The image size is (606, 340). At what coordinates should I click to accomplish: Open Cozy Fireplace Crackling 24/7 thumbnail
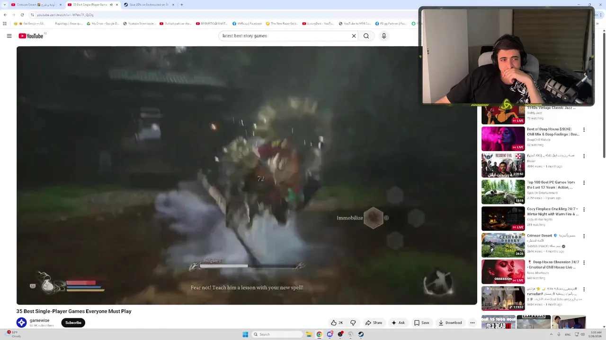tap(503, 218)
